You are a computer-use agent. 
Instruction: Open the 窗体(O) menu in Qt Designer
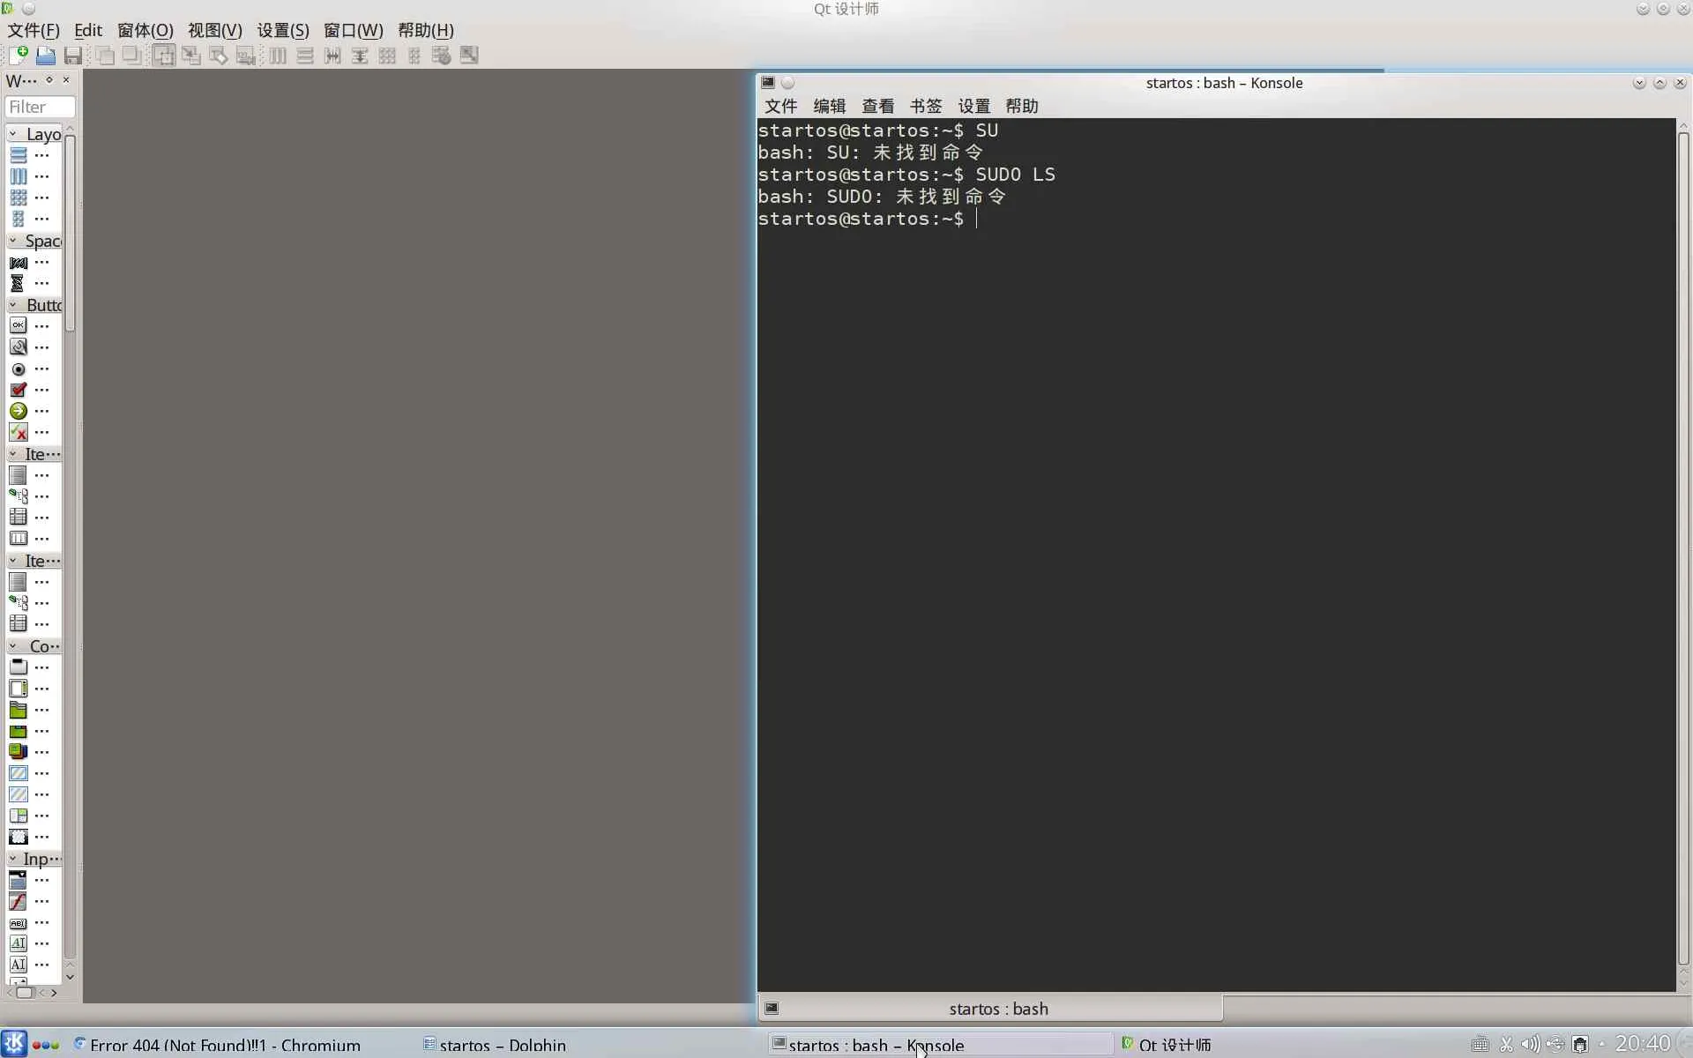(x=145, y=31)
